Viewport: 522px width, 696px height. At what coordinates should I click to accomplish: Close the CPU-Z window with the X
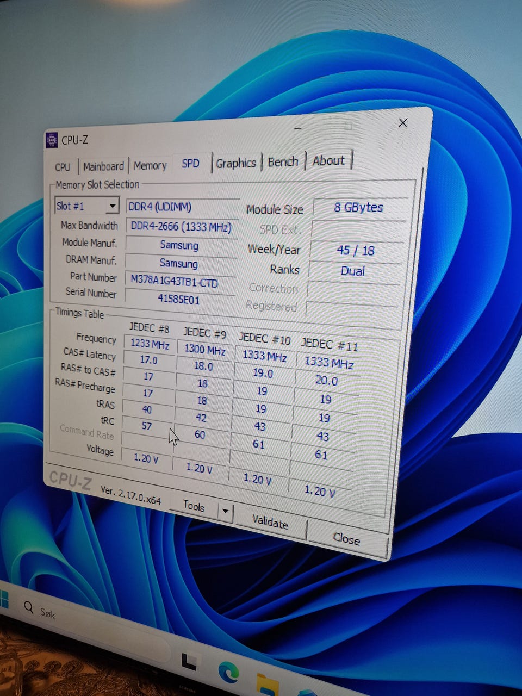pyautogui.click(x=403, y=123)
